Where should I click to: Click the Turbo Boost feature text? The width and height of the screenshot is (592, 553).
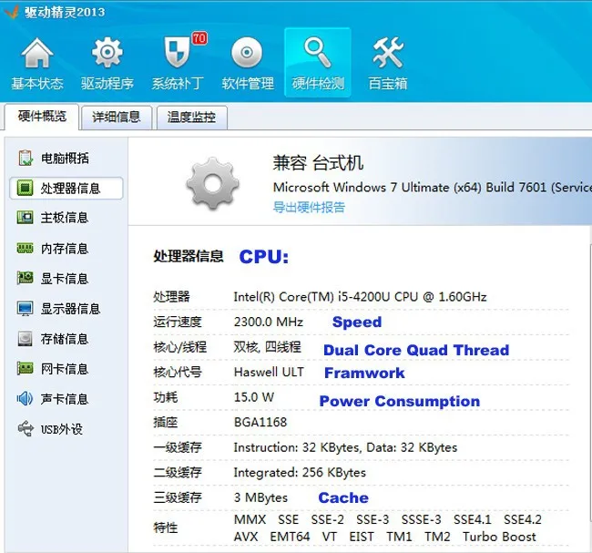coord(499,537)
